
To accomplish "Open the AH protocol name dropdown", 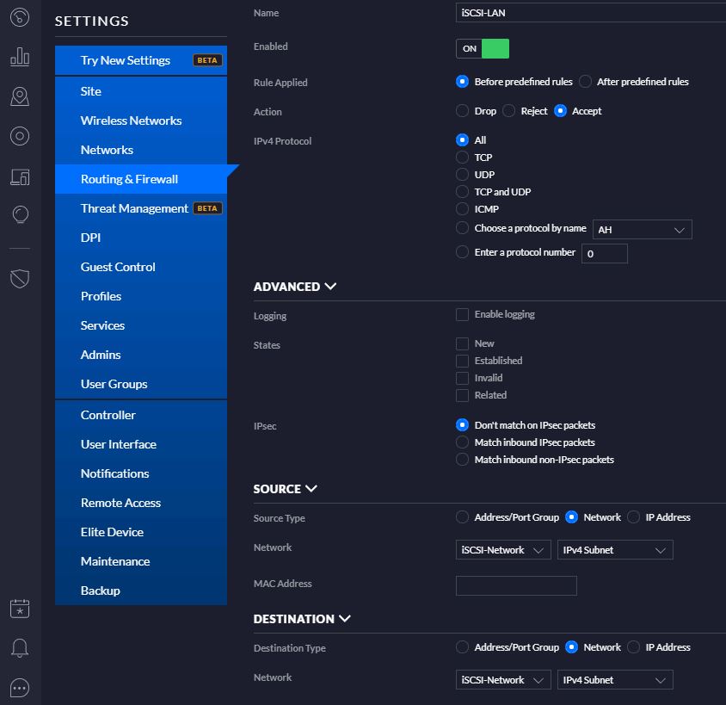I will click(x=643, y=230).
